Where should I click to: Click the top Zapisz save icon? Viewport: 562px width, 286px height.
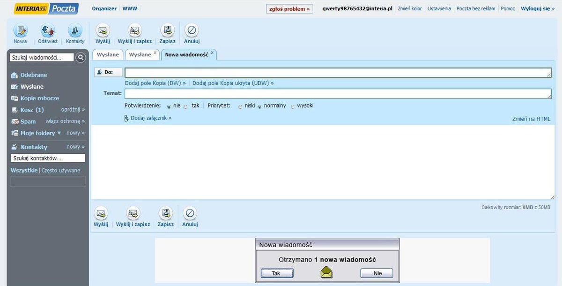pos(167,31)
